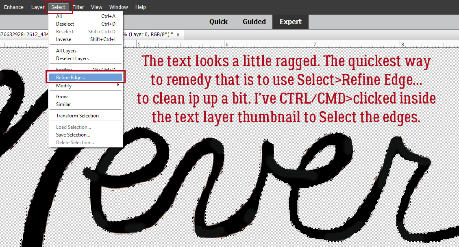
Task: Choose Deselect from the Select menu
Action: point(85,24)
